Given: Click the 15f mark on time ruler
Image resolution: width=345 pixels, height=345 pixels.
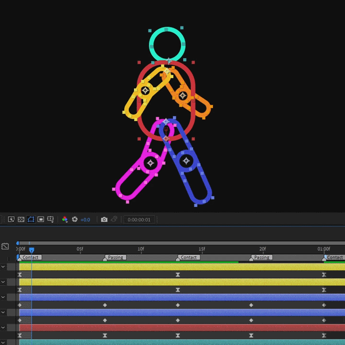Looking at the screenshot, I should [x=202, y=249].
